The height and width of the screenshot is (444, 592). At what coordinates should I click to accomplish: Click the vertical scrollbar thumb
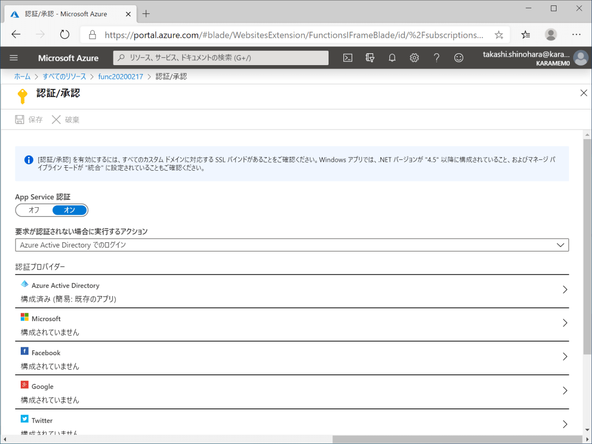tap(587, 247)
